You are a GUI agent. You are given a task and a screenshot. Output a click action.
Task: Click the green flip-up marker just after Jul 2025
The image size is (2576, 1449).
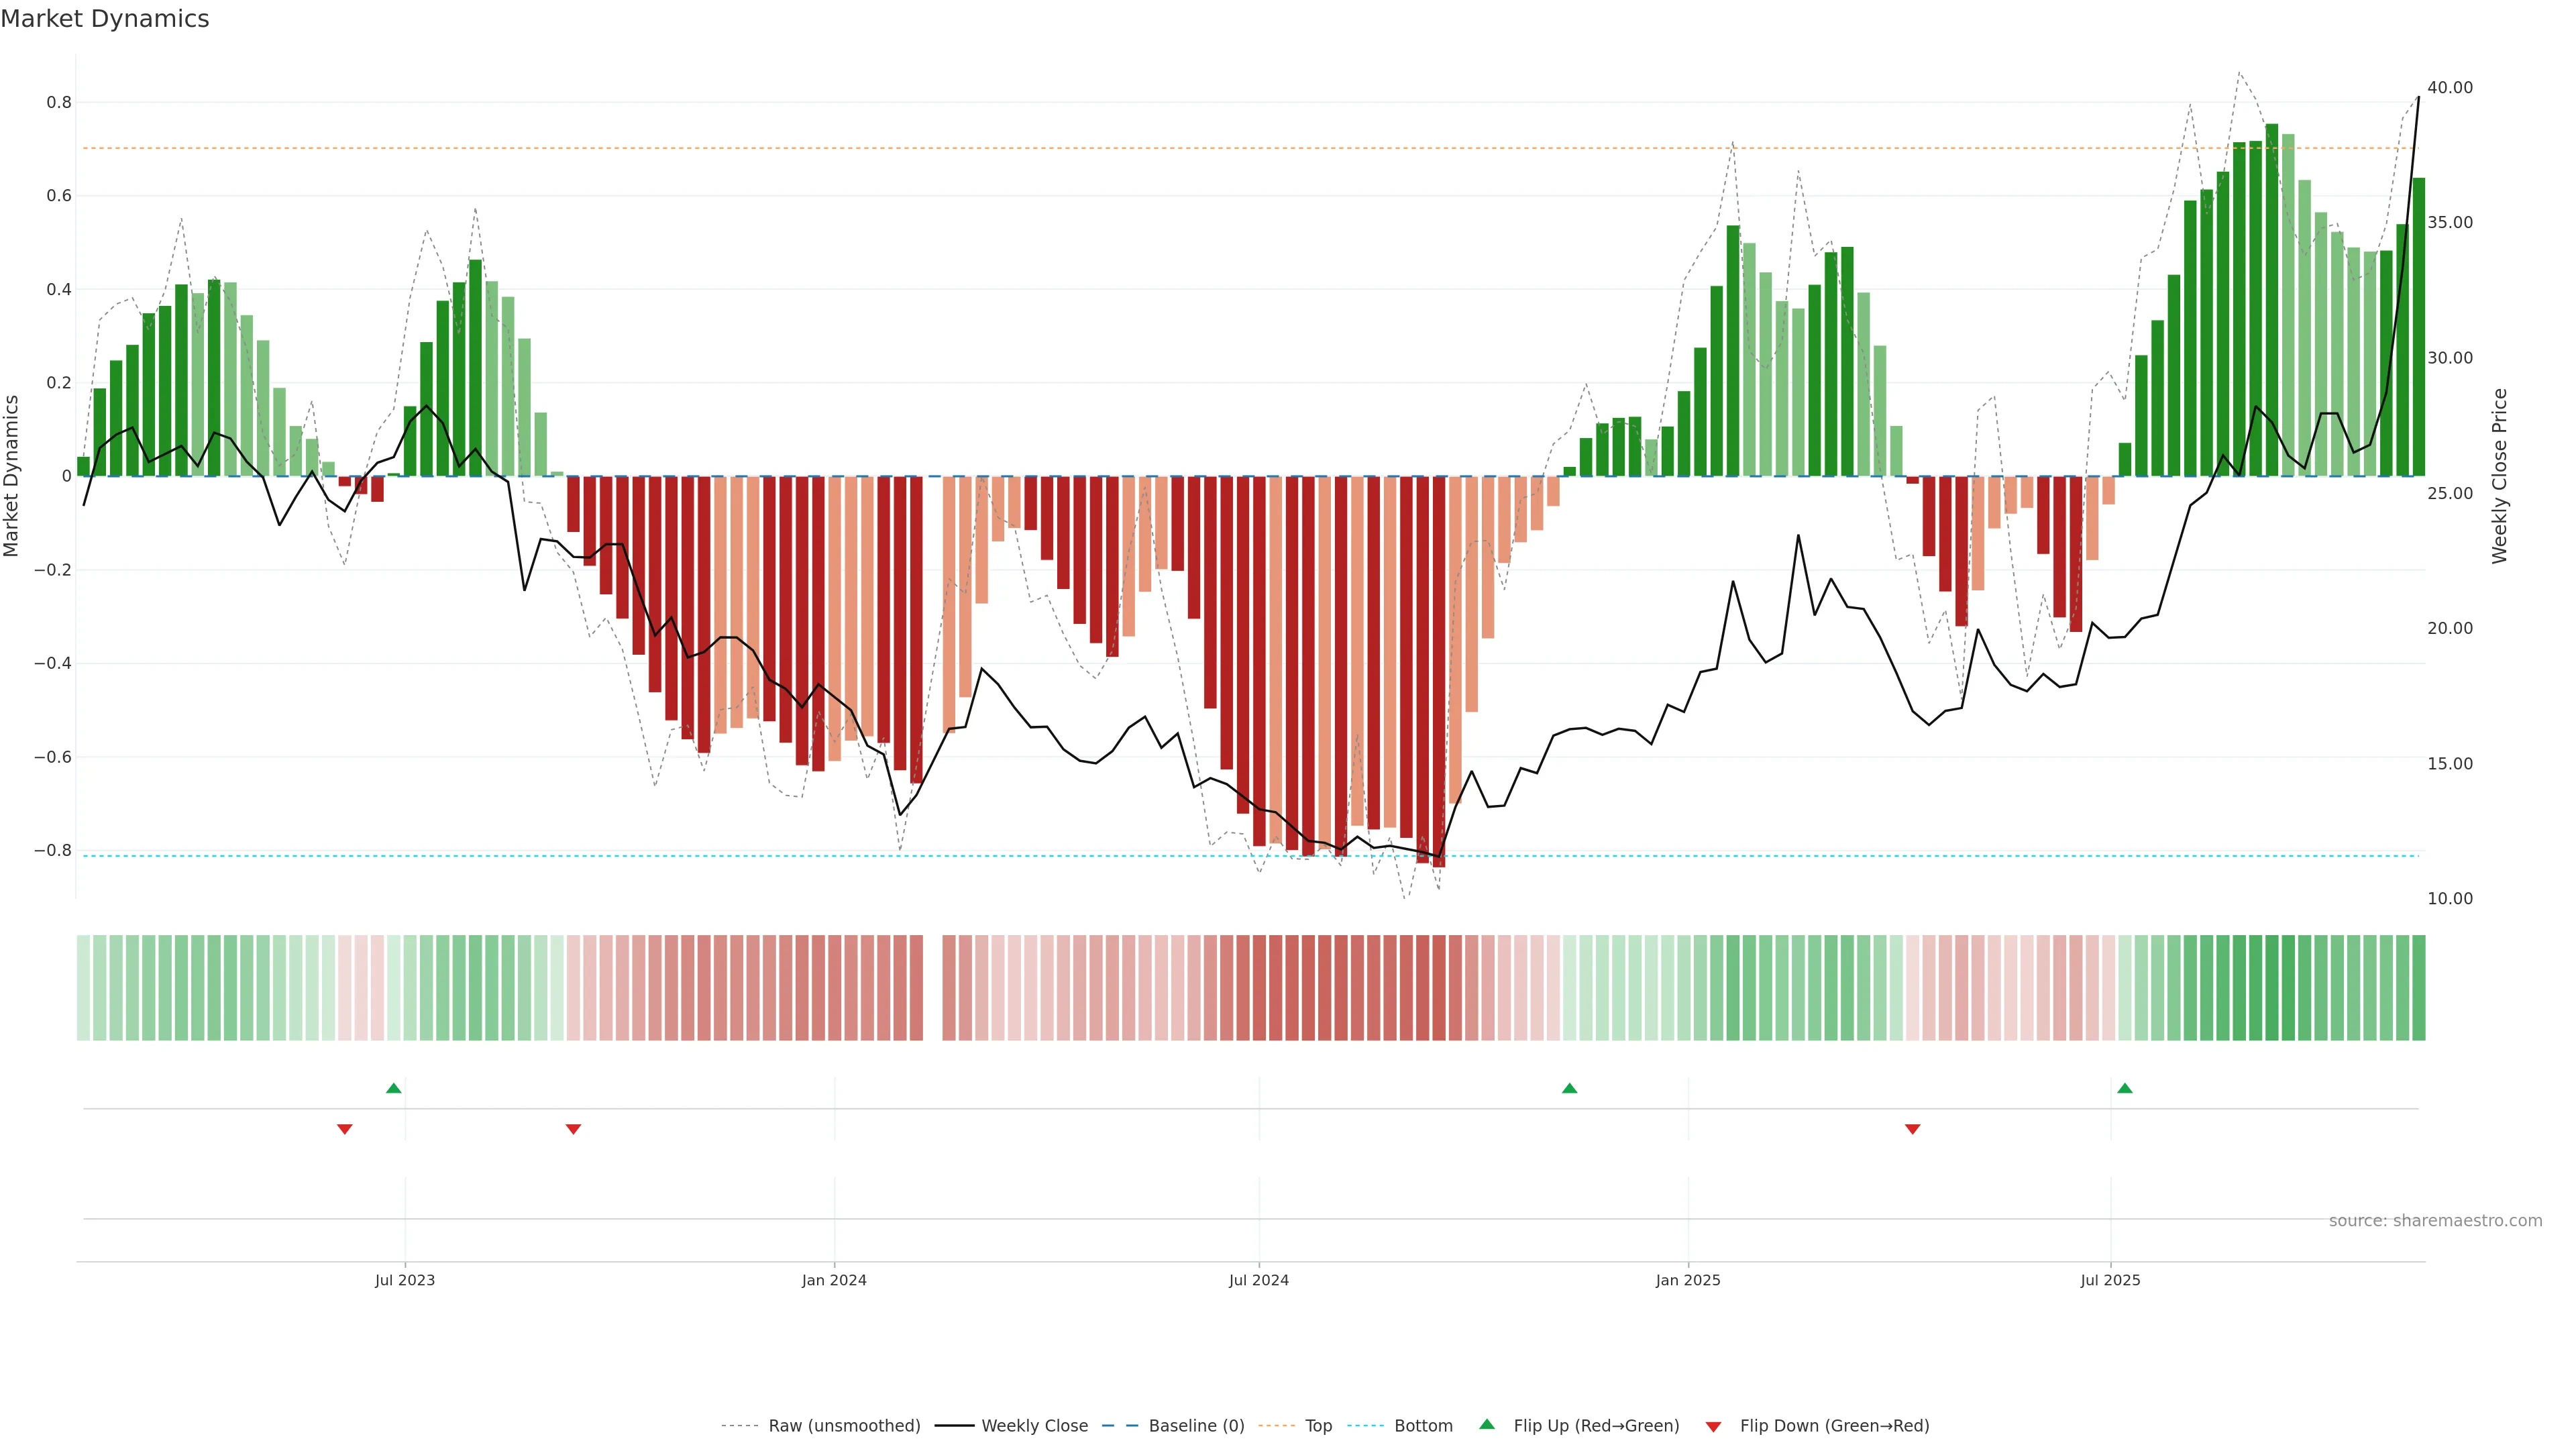pos(2125,1088)
